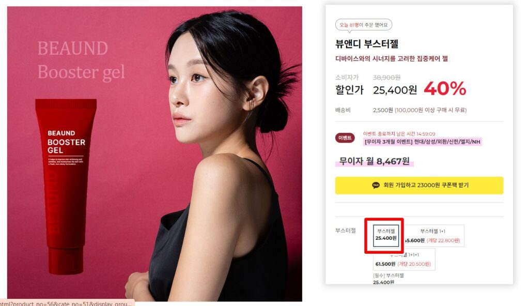Viewport: 529px width, 306px height.
Task: Click the red Booster Gel tube
Action: tap(66, 186)
